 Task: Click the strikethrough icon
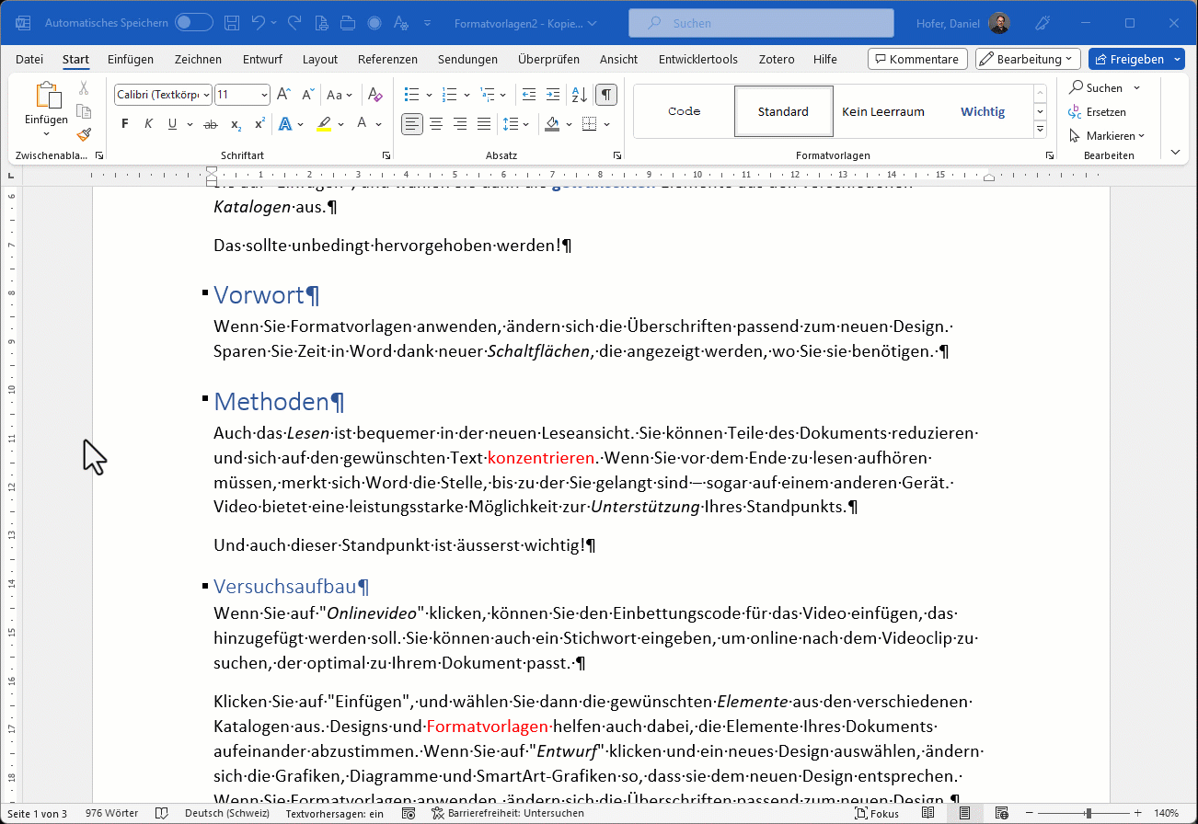point(211,124)
